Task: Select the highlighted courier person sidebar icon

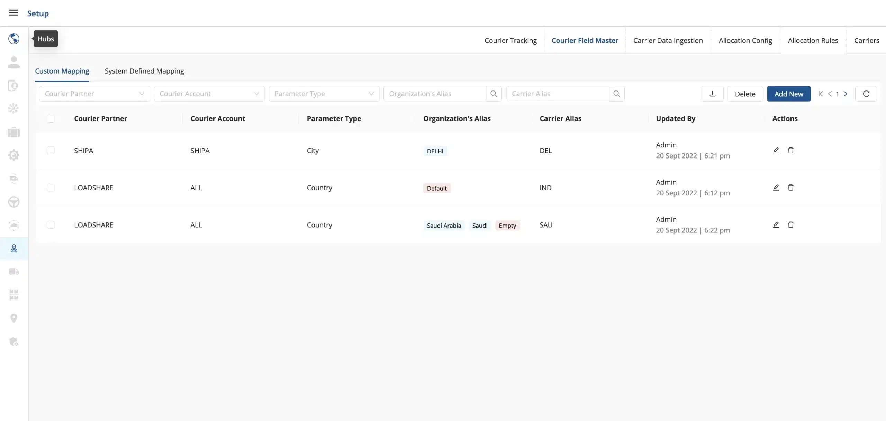Action: [x=14, y=248]
